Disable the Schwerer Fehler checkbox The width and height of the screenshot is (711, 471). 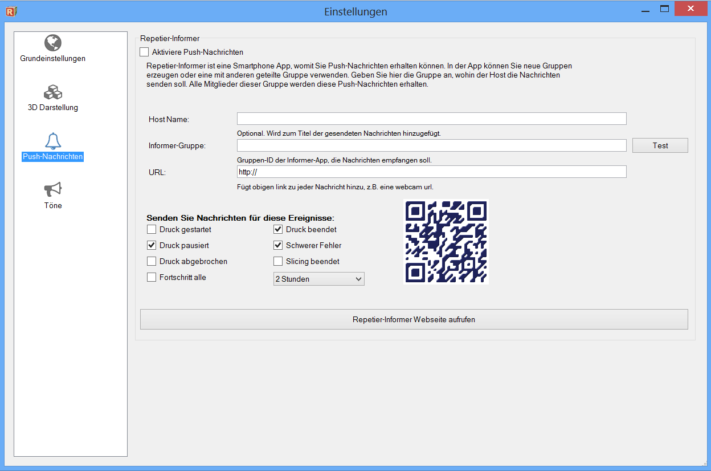pos(278,246)
